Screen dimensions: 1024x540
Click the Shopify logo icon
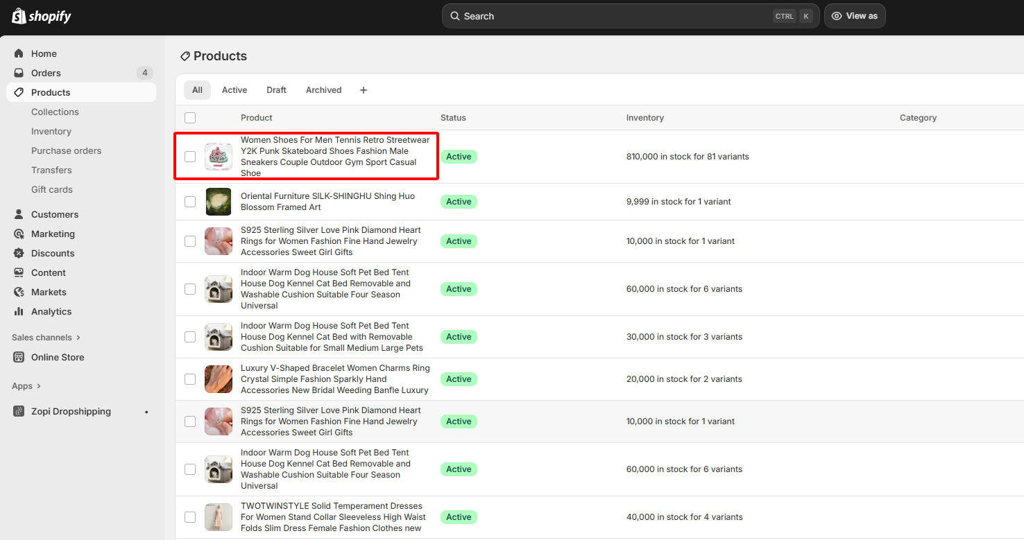point(19,16)
